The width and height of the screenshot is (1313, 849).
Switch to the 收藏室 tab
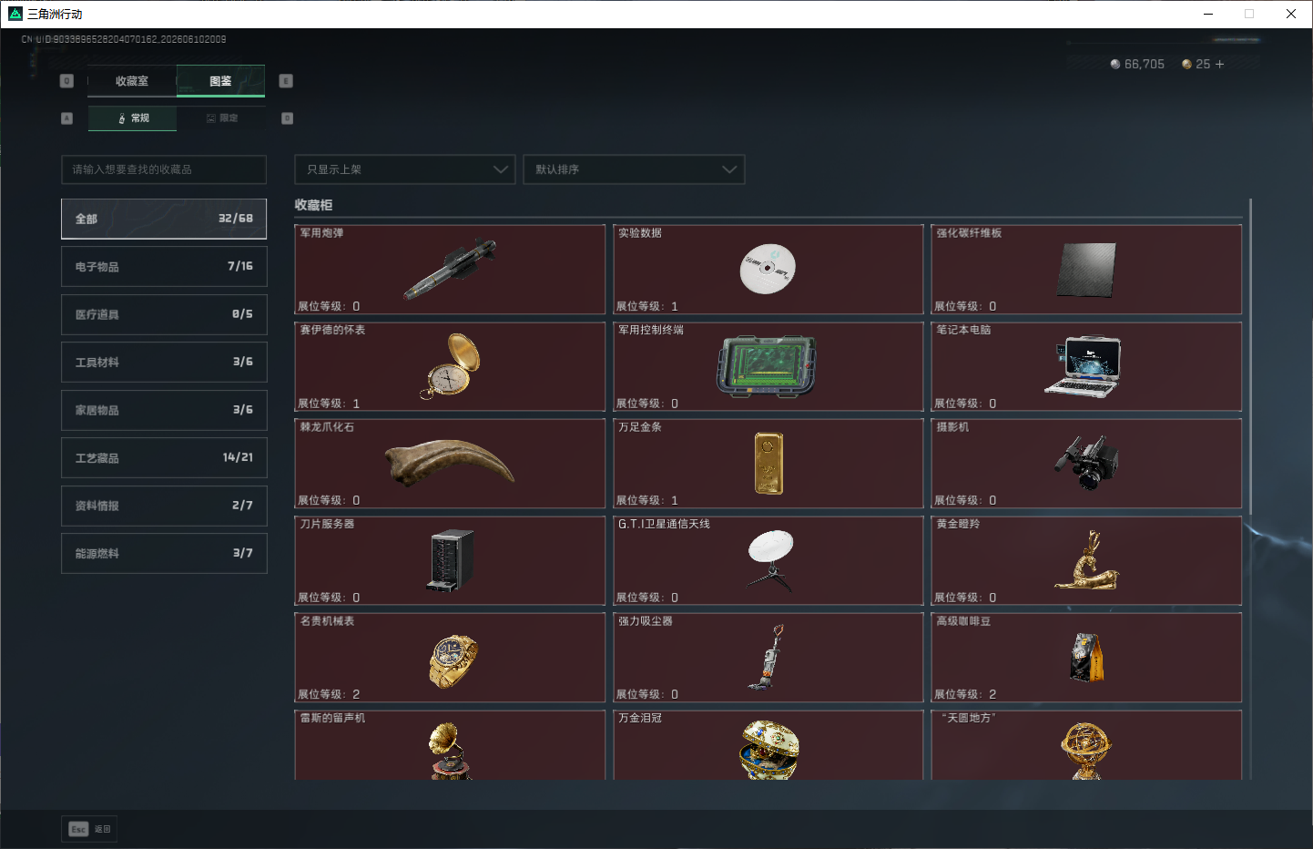click(x=132, y=81)
